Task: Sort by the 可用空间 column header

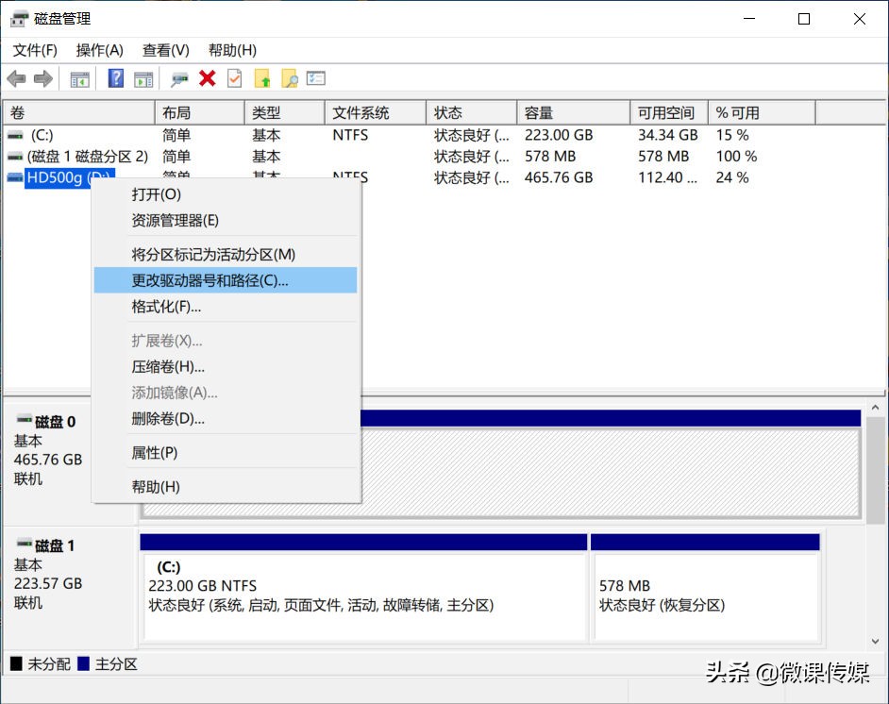Action: click(669, 113)
